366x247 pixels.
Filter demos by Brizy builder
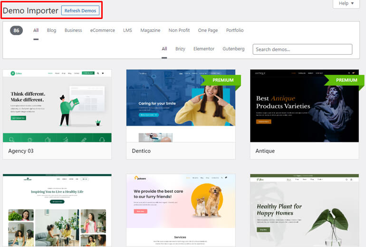(180, 49)
